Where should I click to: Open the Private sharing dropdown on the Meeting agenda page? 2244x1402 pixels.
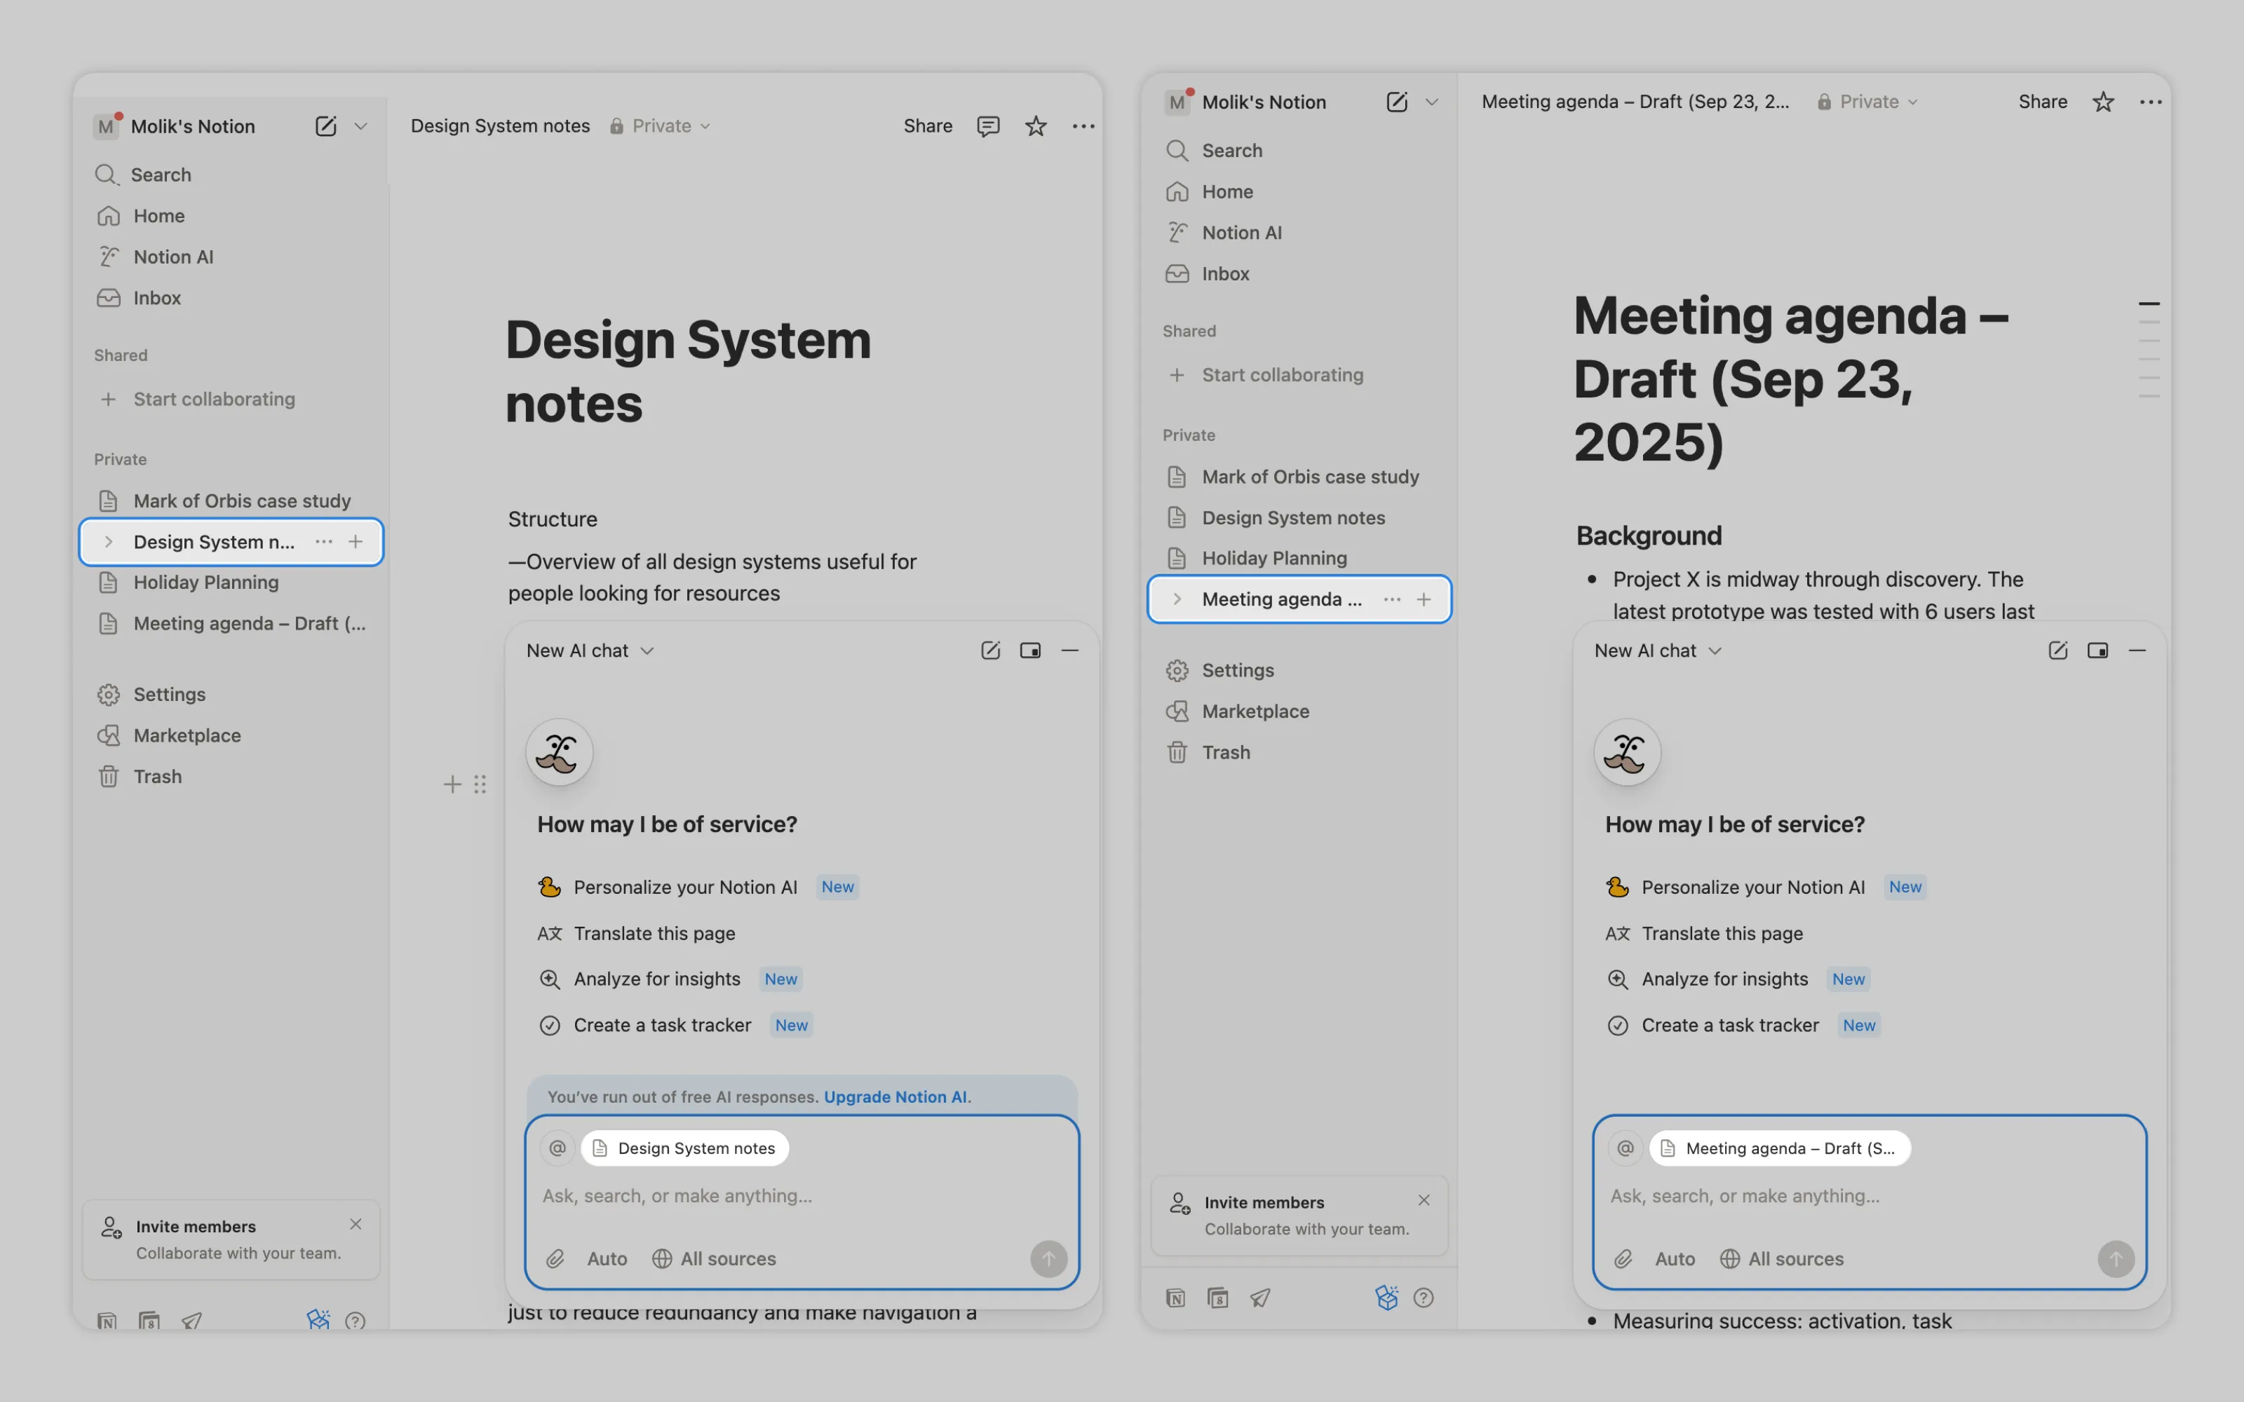(x=1867, y=102)
